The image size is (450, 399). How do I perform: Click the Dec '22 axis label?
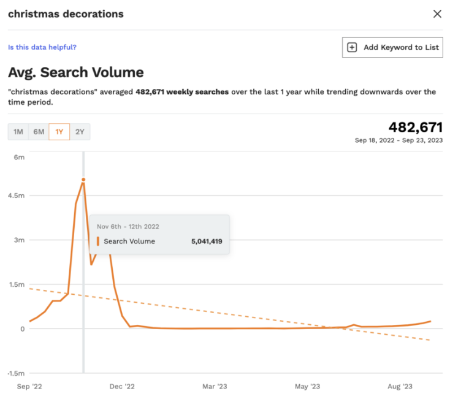pyautogui.click(x=121, y=386)
